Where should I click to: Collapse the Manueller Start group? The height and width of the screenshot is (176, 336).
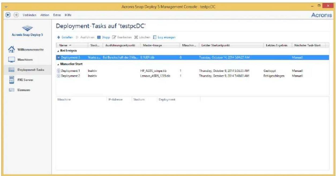(x=58, y=64)
